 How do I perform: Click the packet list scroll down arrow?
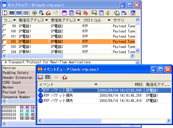pos(138,51)
